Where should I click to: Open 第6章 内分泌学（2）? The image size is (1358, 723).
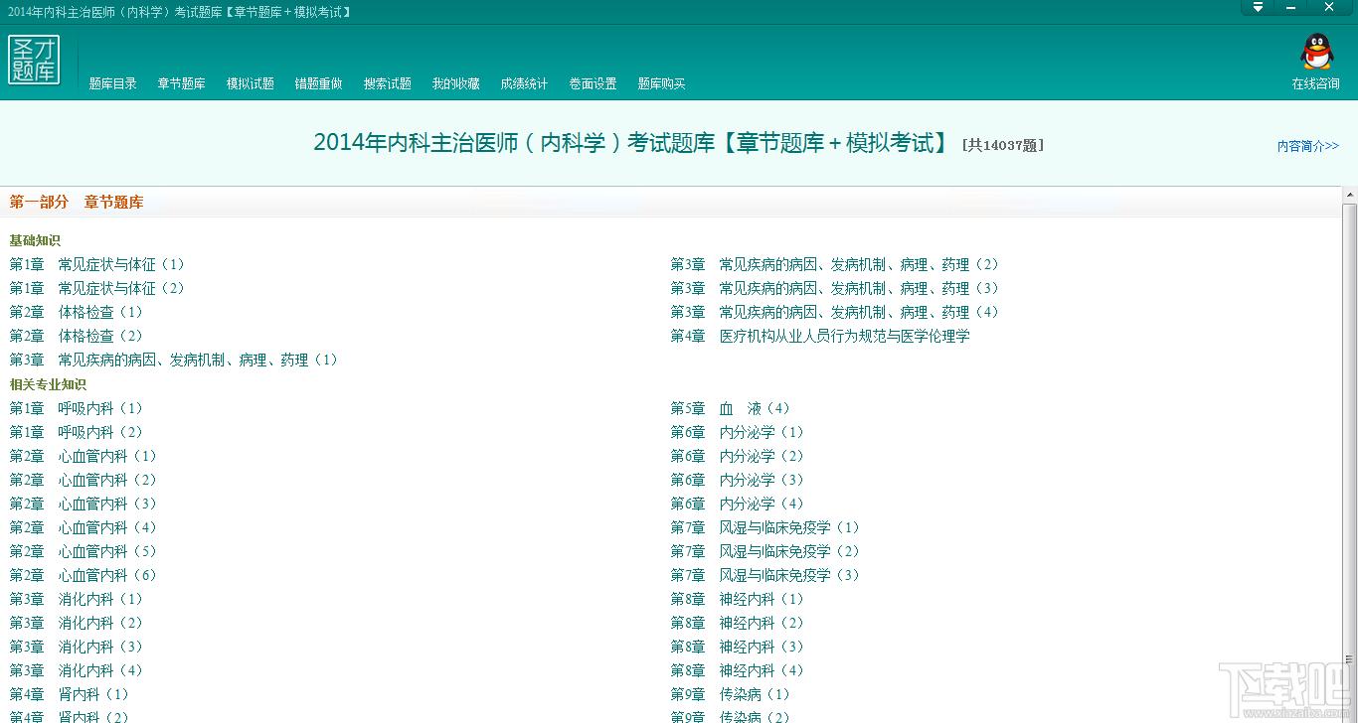click(738, 456)
